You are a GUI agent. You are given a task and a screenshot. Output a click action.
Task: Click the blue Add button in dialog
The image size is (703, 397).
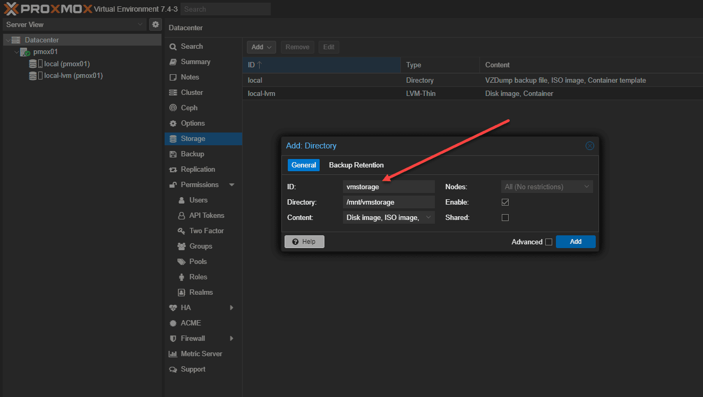pos(576,242)
